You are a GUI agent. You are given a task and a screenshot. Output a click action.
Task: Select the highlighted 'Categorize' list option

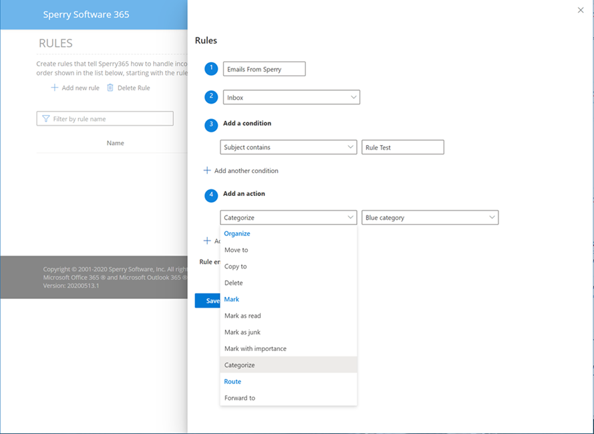[288, 365]
